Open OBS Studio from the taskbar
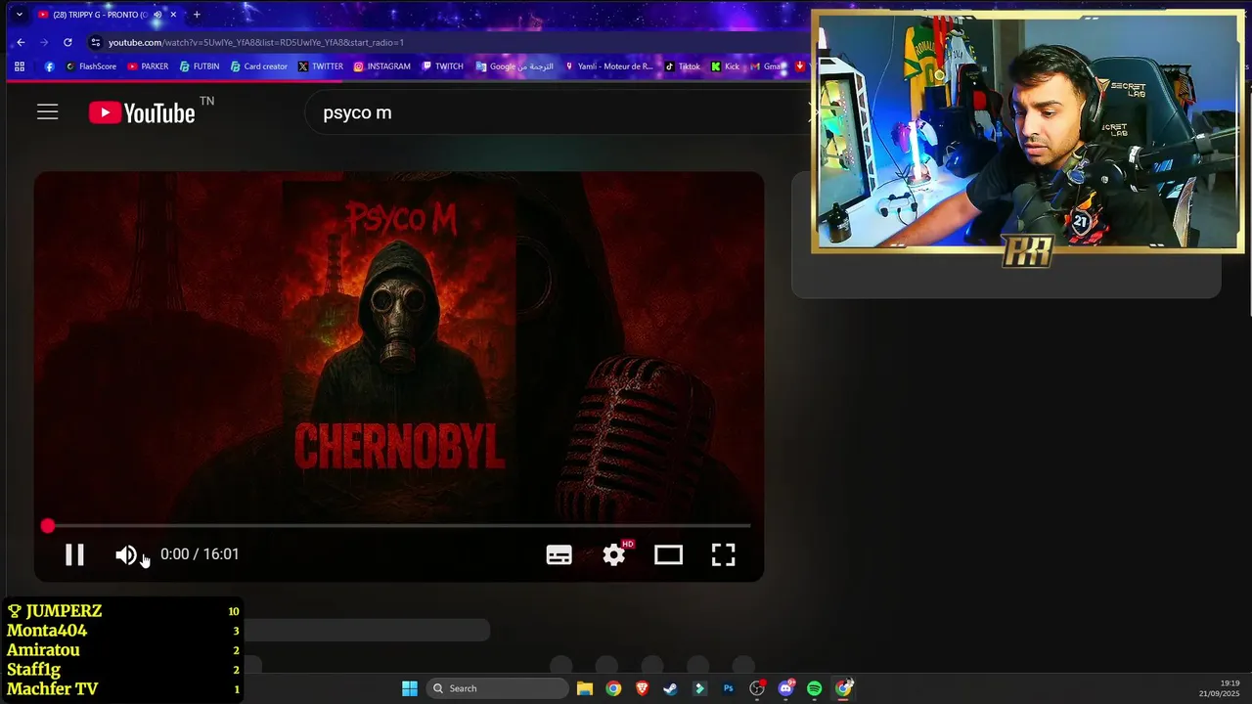The height and width of the screenshot is (704, 1252). (756, 688)
